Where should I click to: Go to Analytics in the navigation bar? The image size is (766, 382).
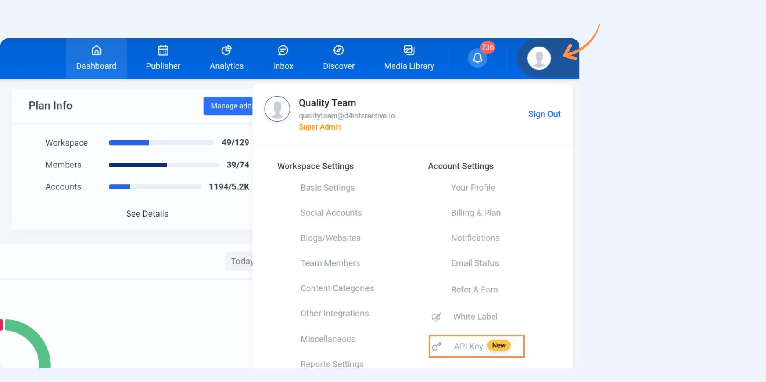[226, 58]
